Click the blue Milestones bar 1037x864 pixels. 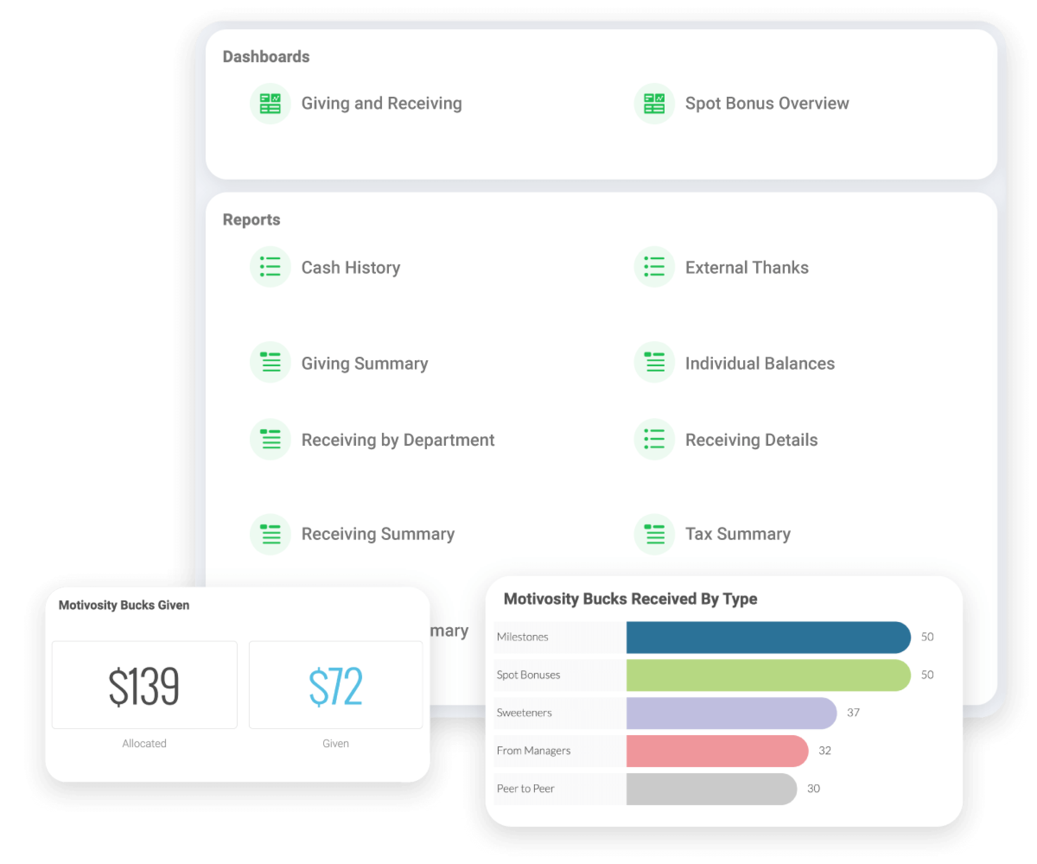click(x=768, y=637)
